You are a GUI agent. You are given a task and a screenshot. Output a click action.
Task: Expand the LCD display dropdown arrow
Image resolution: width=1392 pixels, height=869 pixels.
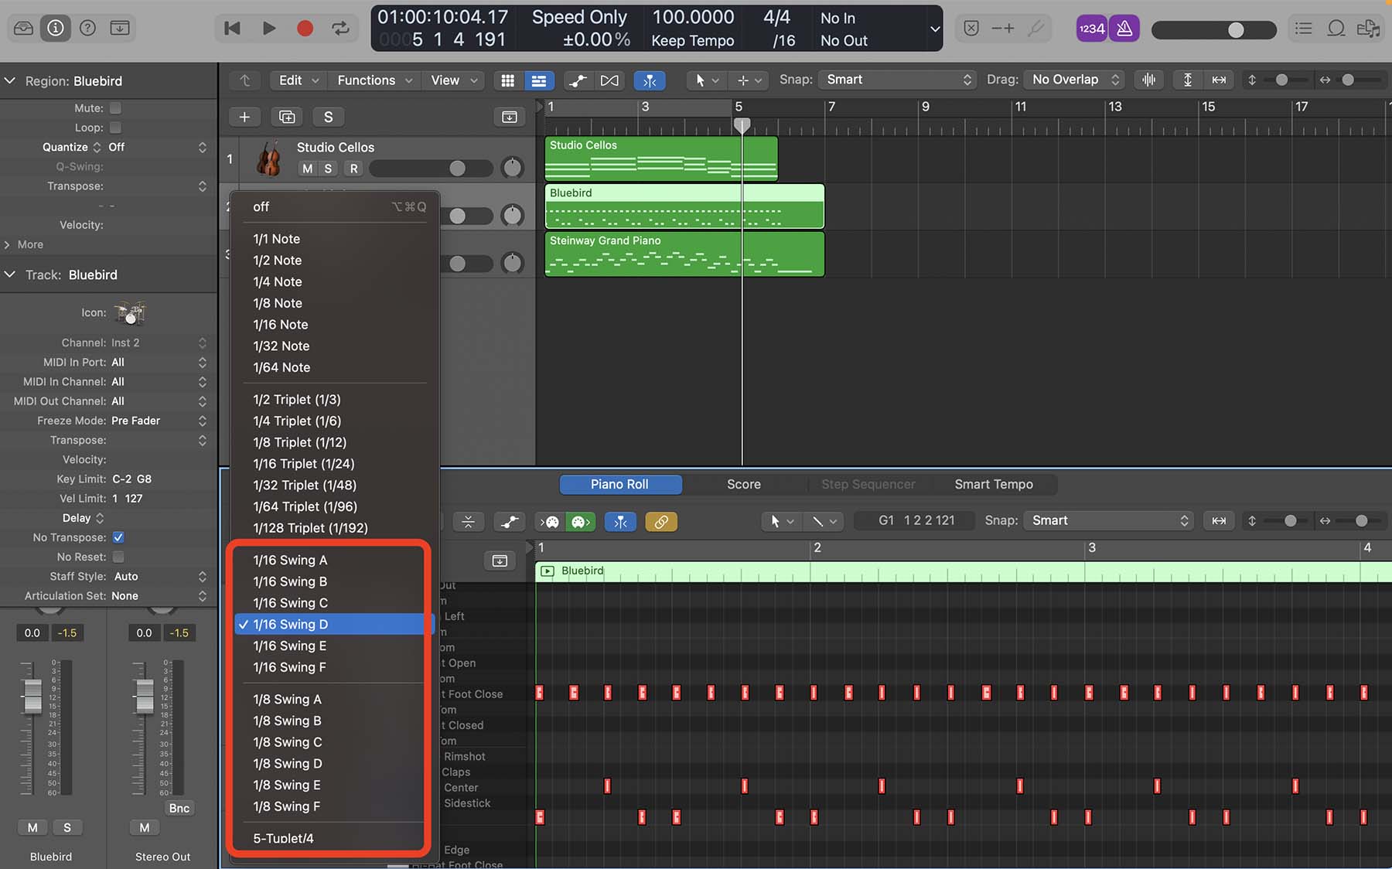tap(934, 29)
